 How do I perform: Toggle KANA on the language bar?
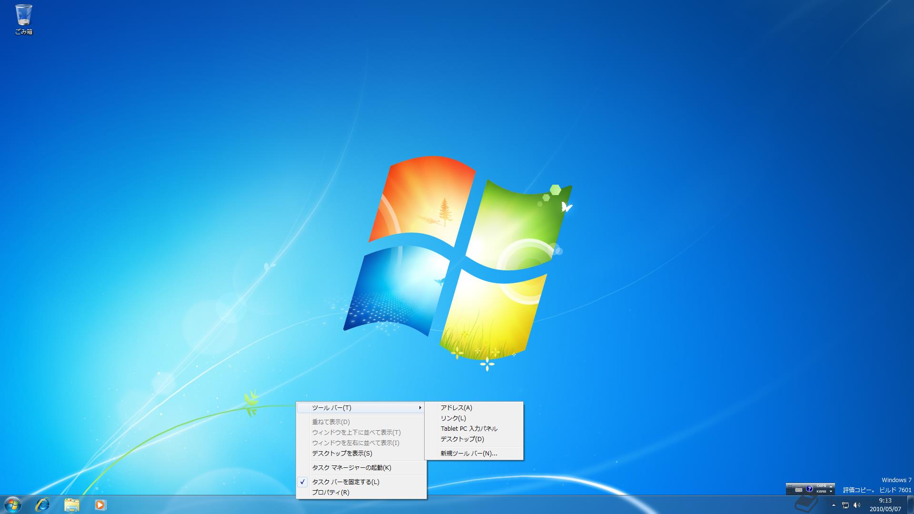coord(821,492)
